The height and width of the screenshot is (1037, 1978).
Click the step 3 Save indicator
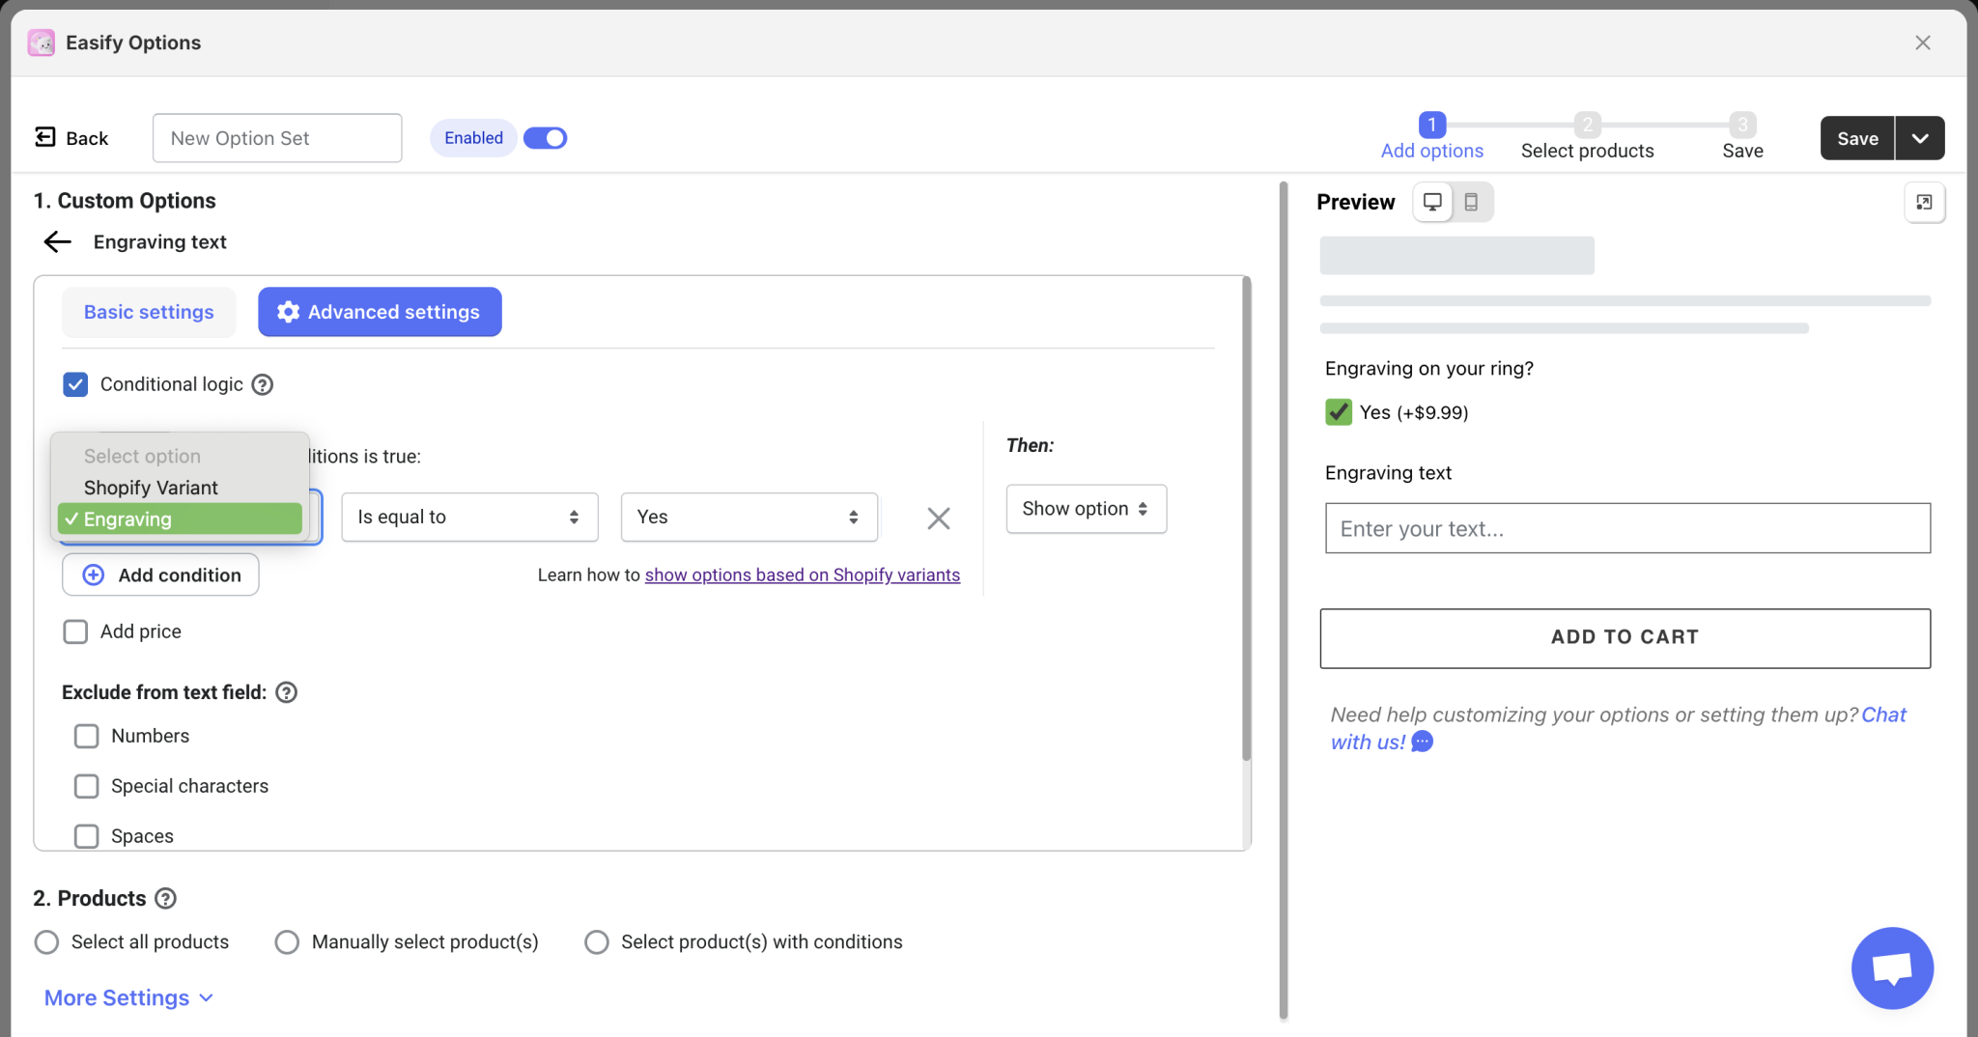click(1742, 136)
